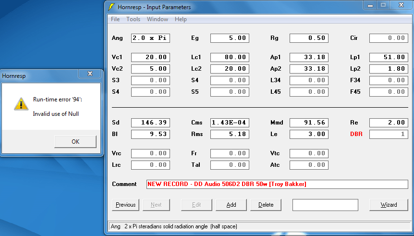Open the Tools menu
This screenshot has height=236, width=414.
[133, 19]
